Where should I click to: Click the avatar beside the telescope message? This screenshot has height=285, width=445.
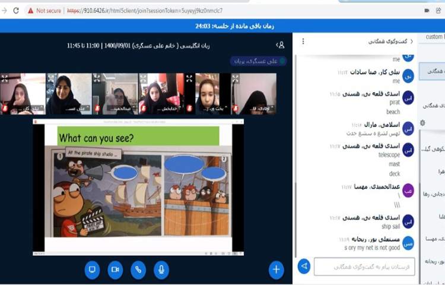[x=408, y=150]
